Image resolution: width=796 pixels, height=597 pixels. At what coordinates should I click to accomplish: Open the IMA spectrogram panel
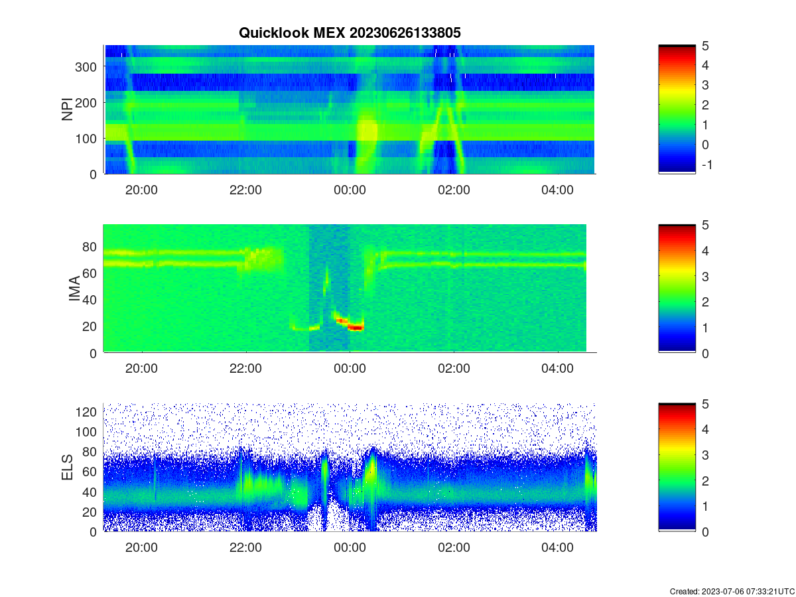pyautogui.click(x=345, y=289)
